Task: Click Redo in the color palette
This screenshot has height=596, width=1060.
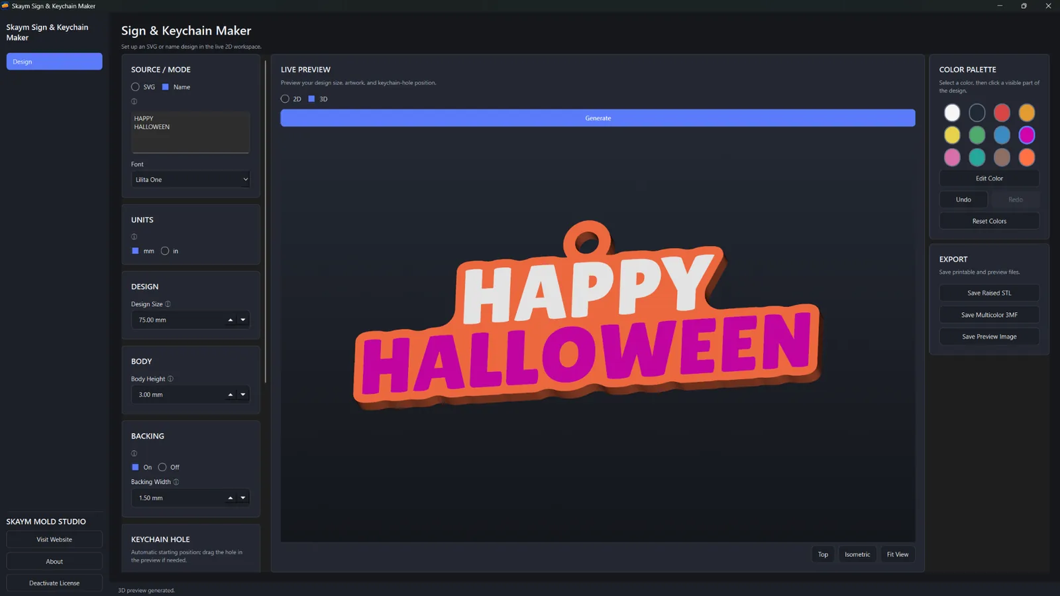Action: coord(1016,200)
